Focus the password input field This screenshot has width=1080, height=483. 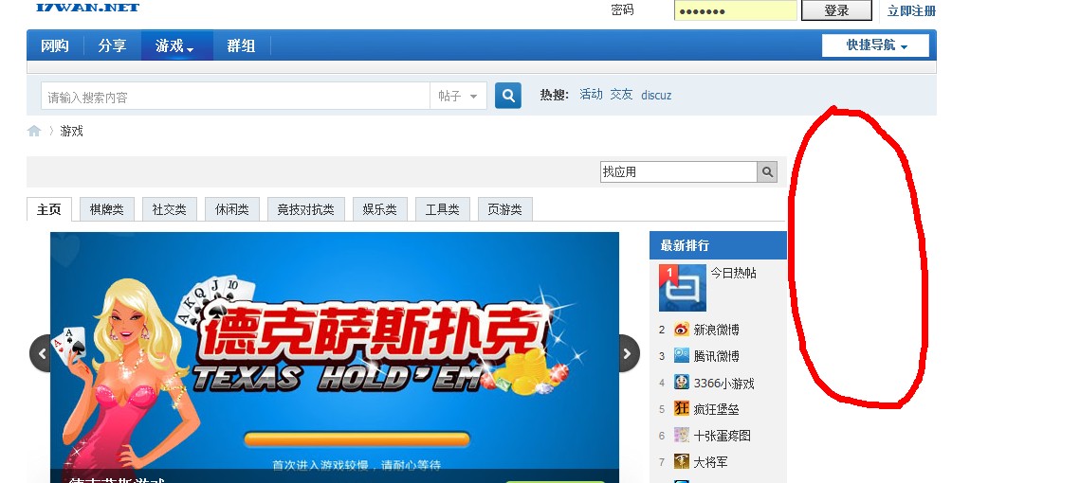(x=736, y=10)
